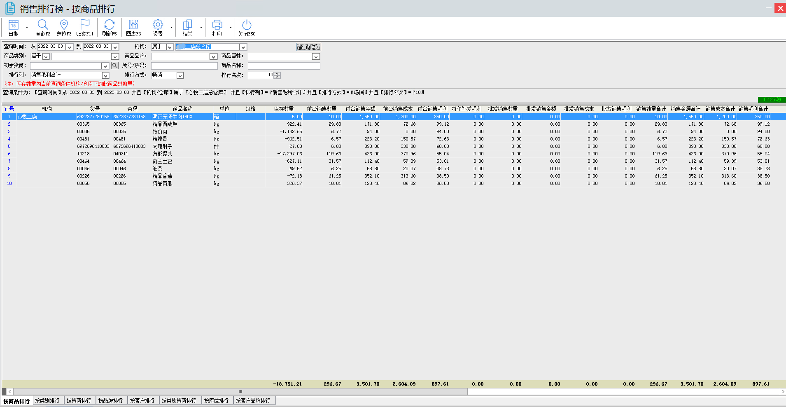Click the 定位F3 locate icon

pyautogui.click(x=64, y=28)
